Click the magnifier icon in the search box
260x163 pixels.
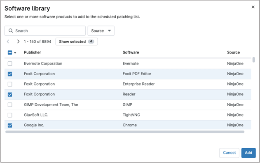pos(11,30)
